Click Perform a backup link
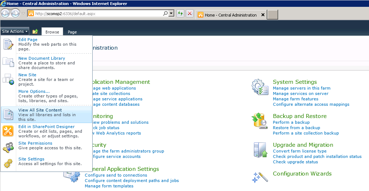The image size is (369, 191). 291,122
